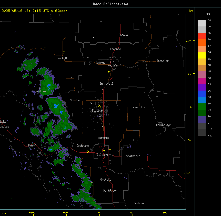Image resolution: width=221 pixels, height=216 pixels.
Task: Click the Drumheller label
Action: pos(164,125)
